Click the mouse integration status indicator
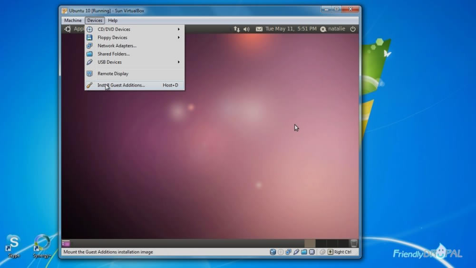Viewport: 476px width, 268px height. (322, 252)
